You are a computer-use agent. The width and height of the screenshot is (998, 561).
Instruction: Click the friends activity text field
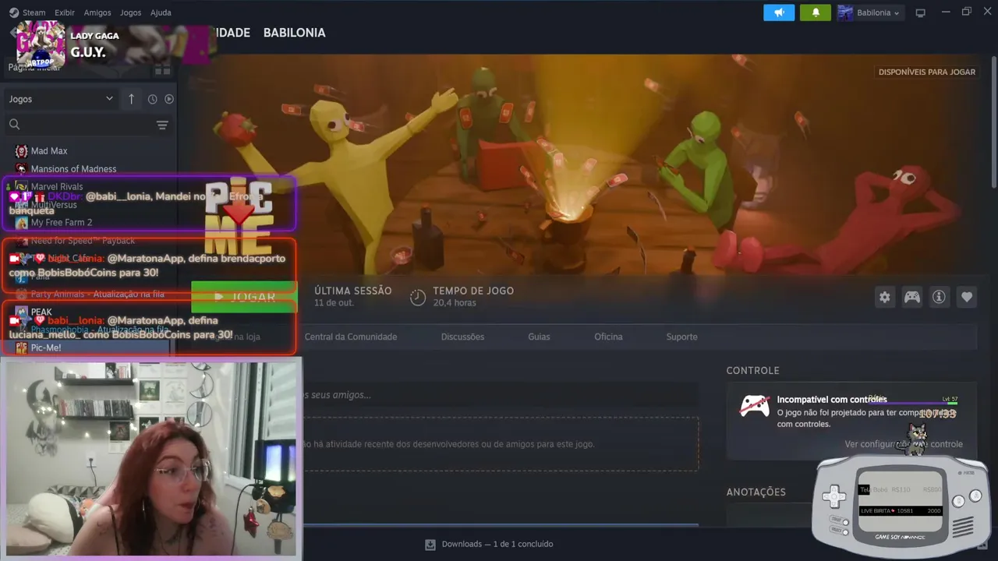click(x=499, y=395)
